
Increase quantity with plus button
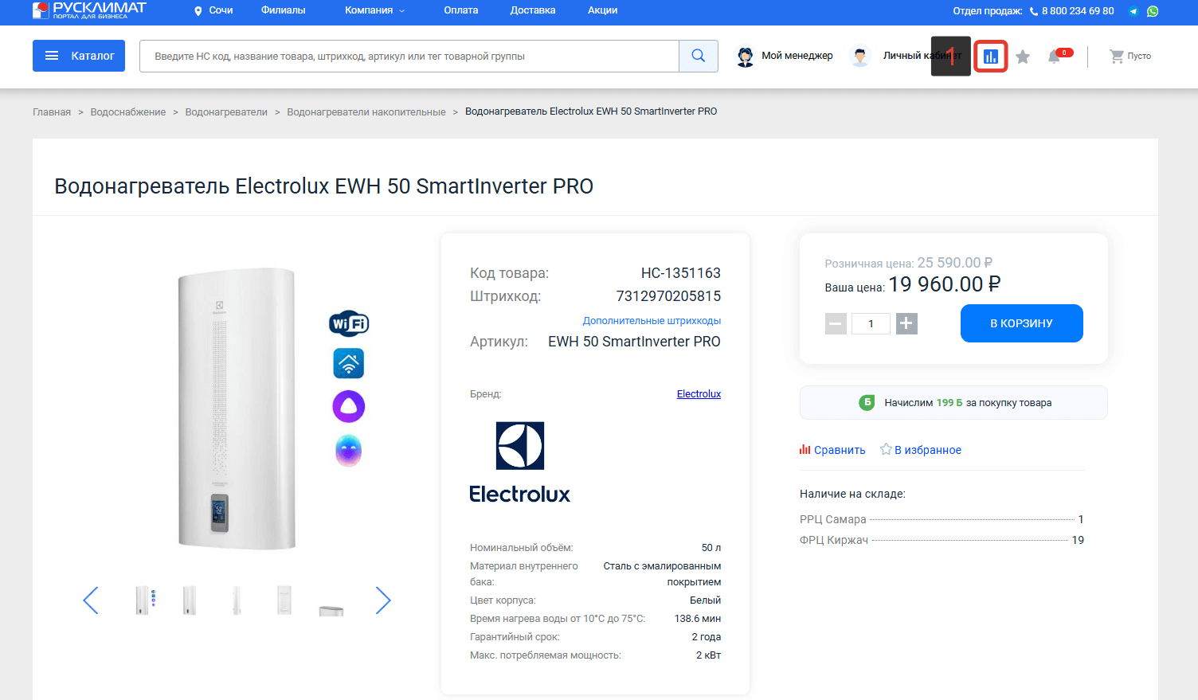tap(906, 323)
